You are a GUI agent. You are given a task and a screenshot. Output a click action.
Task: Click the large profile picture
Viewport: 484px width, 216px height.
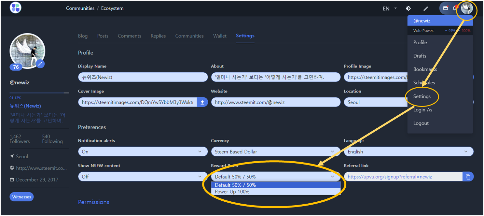click(x=27, y=51)
